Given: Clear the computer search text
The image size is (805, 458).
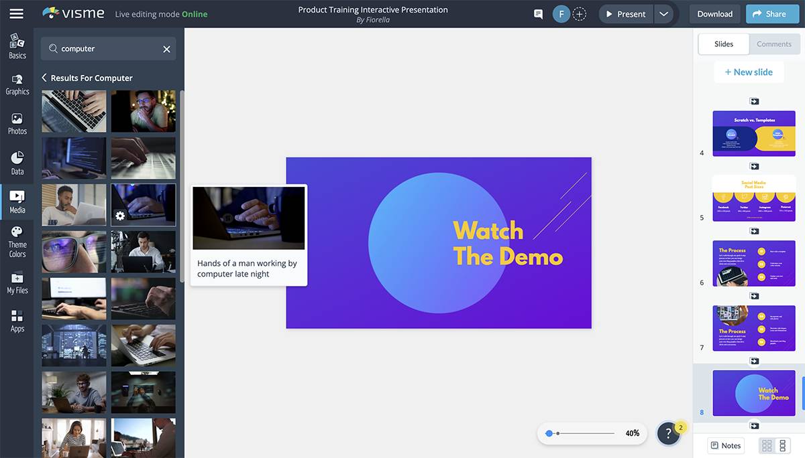Looking at the screenshot, I should [166, 49].
